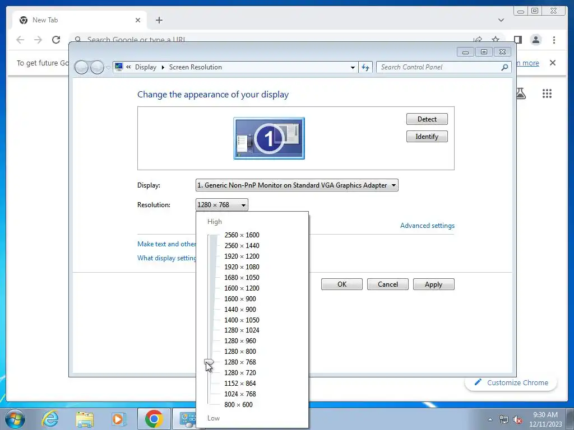
Task: Set resolution to 1920 × 1200
Action: pyautogui.click(x=242, y=256)
